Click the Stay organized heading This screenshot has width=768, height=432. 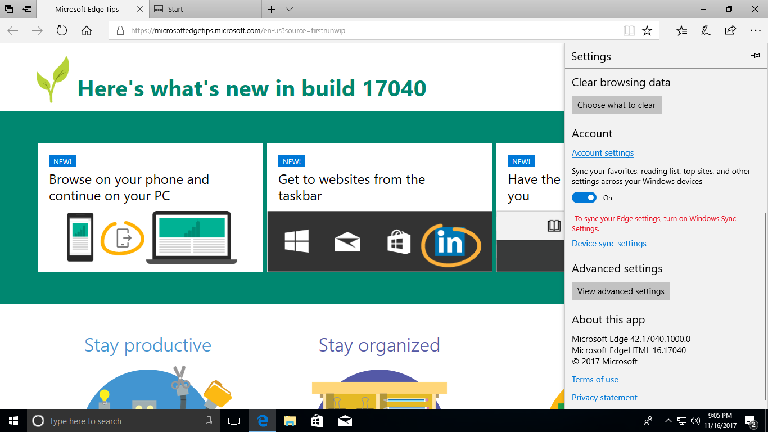[380, 345]
